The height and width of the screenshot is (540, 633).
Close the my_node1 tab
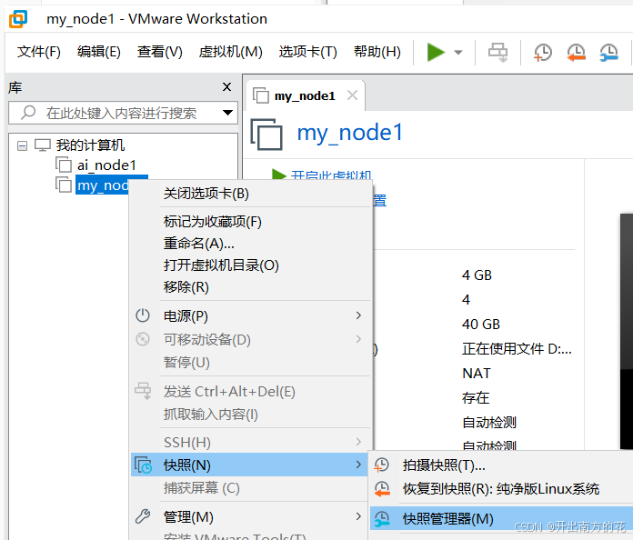(x=352, y=95)
